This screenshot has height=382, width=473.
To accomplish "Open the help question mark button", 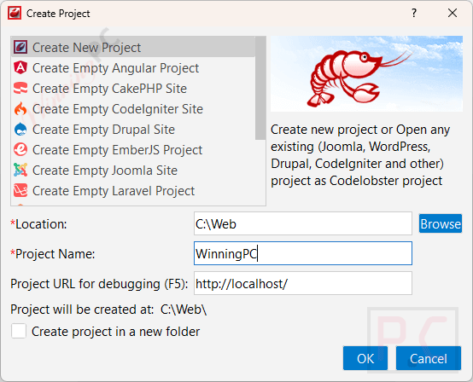I will click(414, 13).
